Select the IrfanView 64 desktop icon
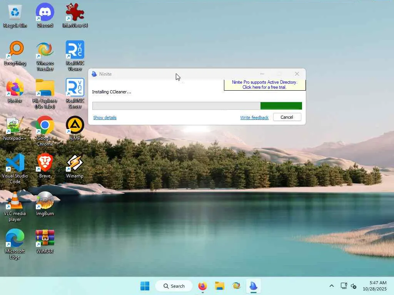This screenshot has height=295, width=394. (x=75, y=15)
